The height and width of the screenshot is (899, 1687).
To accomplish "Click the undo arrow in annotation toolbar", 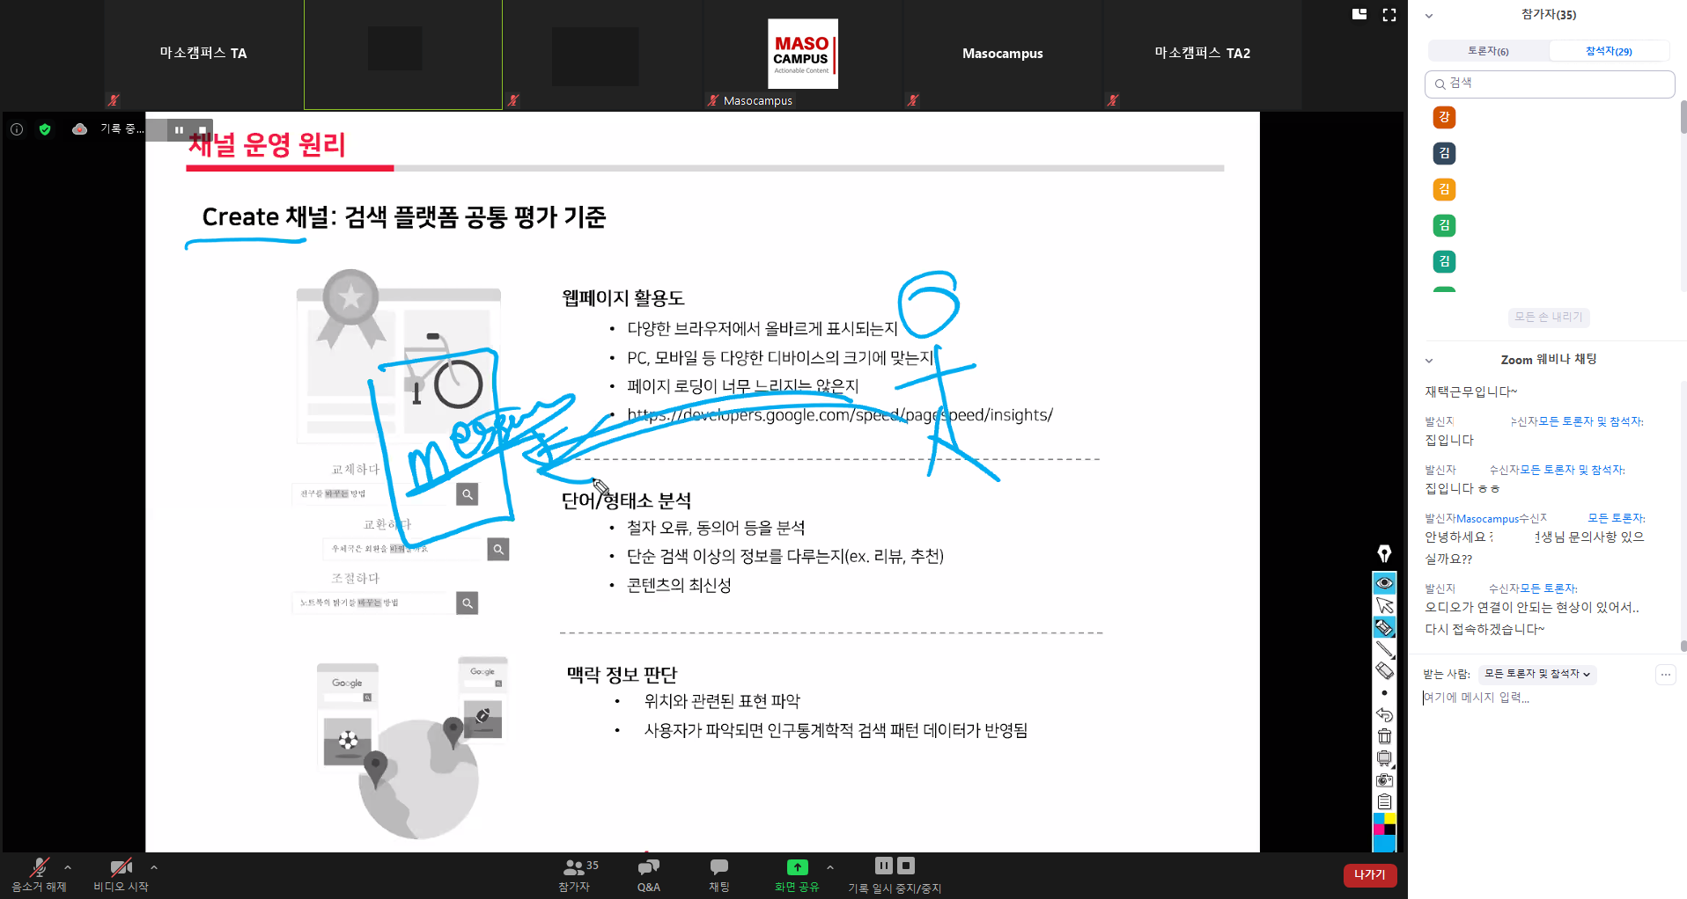I will click(1384, 715).
